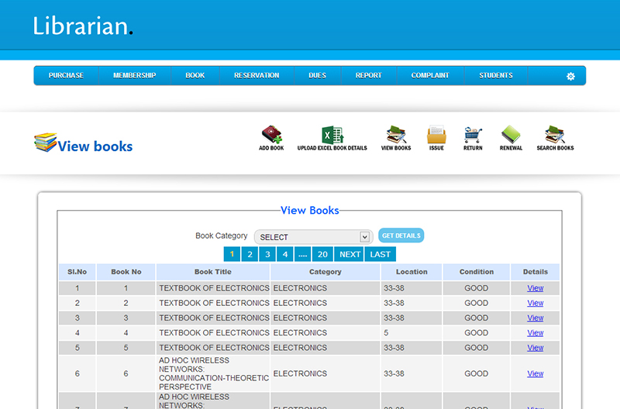Select the Reservation menu item

coord(257,76)
